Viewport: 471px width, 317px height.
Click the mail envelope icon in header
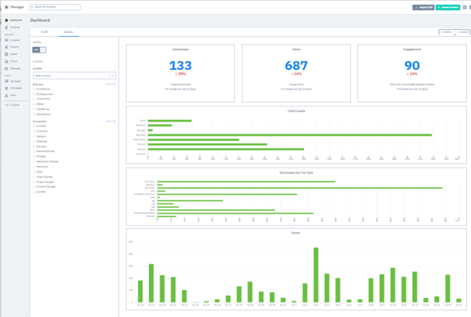tap(464, 7)
